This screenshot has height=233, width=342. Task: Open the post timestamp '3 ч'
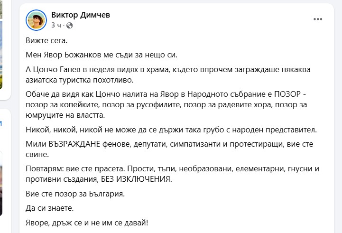56,25
